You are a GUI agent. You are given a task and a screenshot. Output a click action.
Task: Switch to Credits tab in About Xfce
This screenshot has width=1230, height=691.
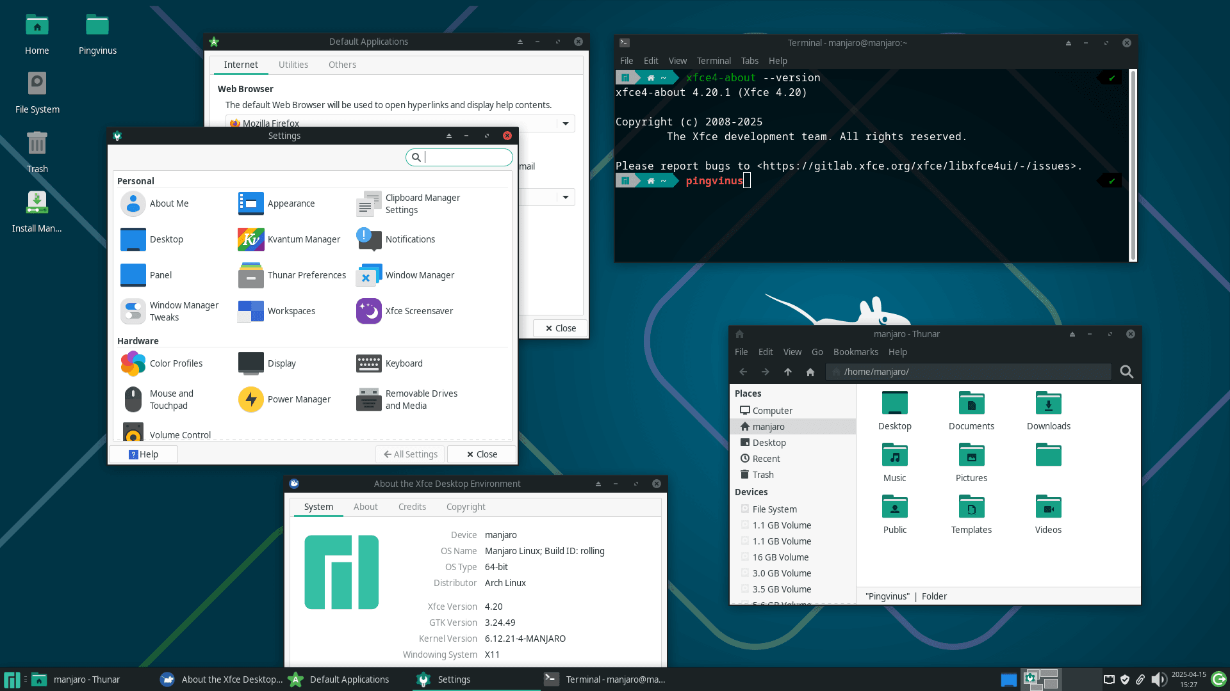(x=412, y=507)
